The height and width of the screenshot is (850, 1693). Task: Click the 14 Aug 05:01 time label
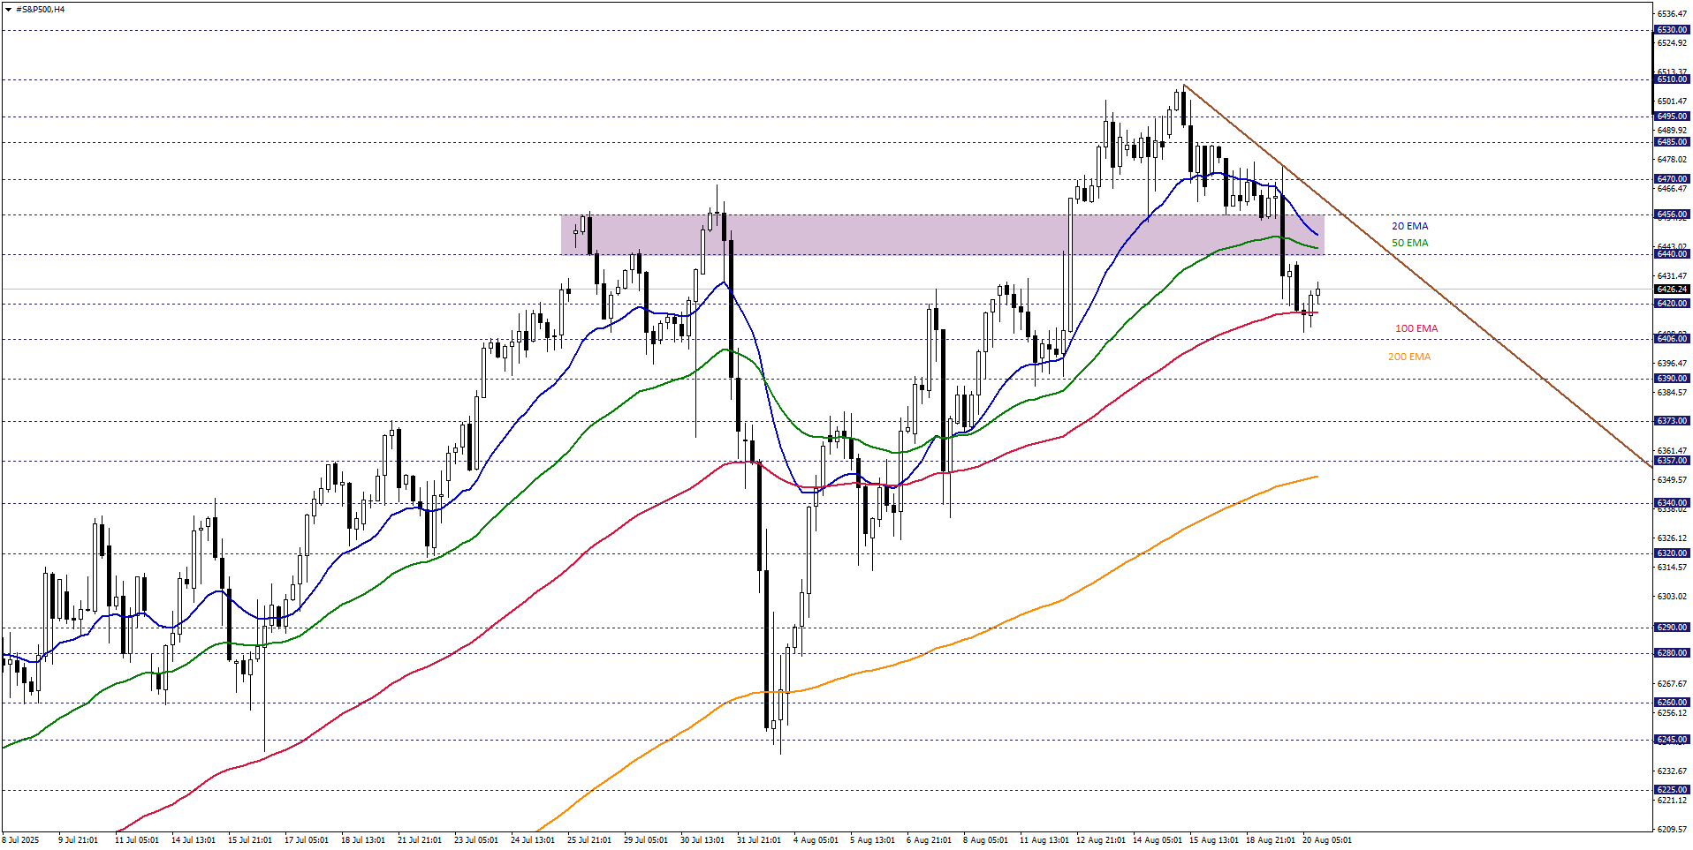(x=1158, y=840)
